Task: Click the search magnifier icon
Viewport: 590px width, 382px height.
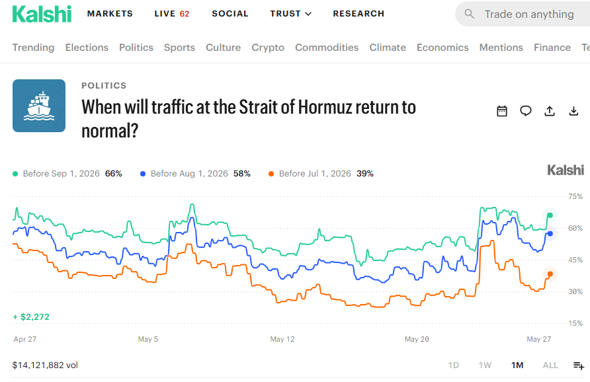Action: point(469,14)
